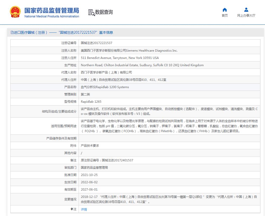The width and height of the screenshot is (265, 216).
Task: Click the 注册人住所 row label
Action: [69, 58]
